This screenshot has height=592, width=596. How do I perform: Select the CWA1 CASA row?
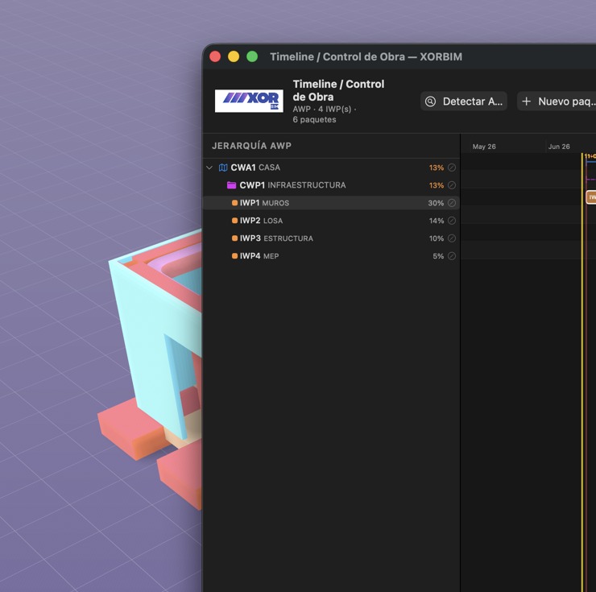(331, 168)
